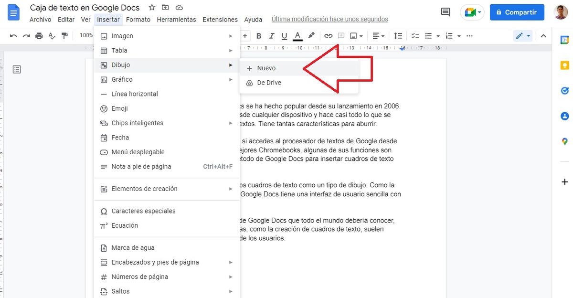Image resolution: width=573 pixels, height=298 pixels.
Task: Open Google Maps side panel
Action: (x=564, y=141)
